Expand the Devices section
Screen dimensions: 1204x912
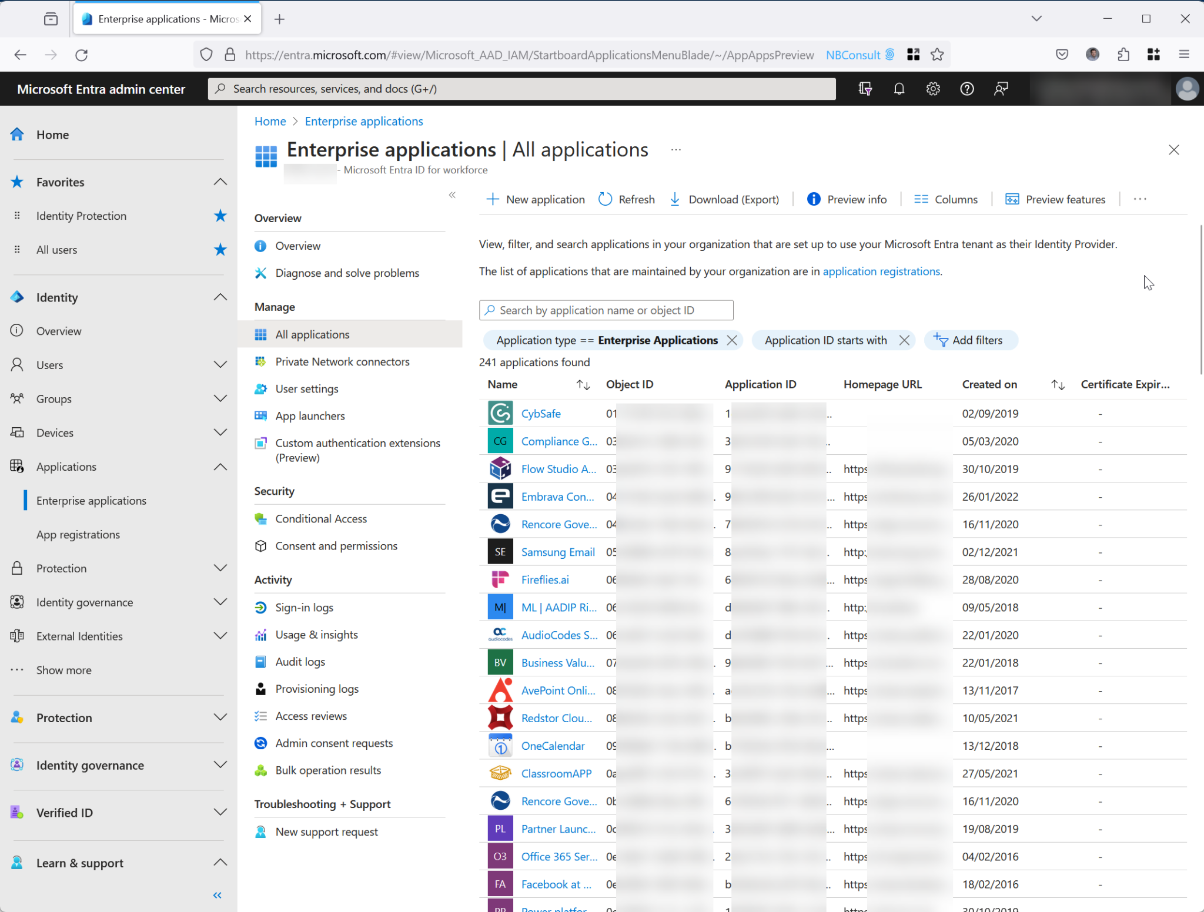point(220,432)
